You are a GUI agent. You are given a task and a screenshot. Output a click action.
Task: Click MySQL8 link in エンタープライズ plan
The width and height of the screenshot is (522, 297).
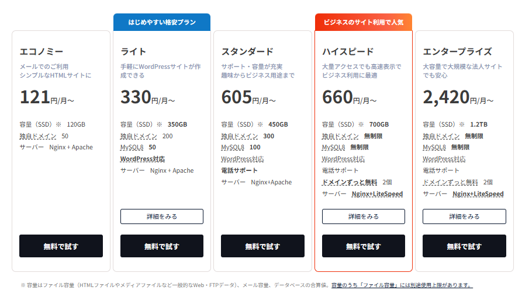click(434, 148)
